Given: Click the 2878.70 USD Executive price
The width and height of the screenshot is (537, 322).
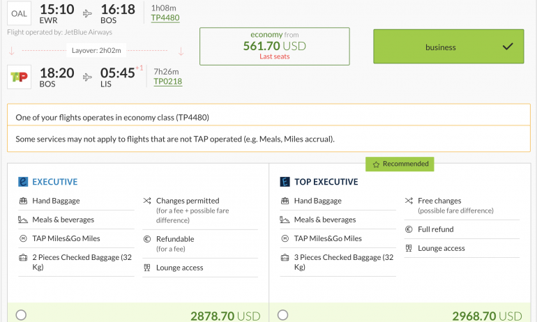Looking at the screenshot, I should coord(225,316).
